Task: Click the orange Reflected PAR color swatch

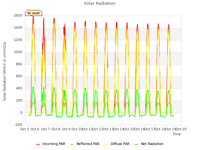Action: click(x=72, y=144)
